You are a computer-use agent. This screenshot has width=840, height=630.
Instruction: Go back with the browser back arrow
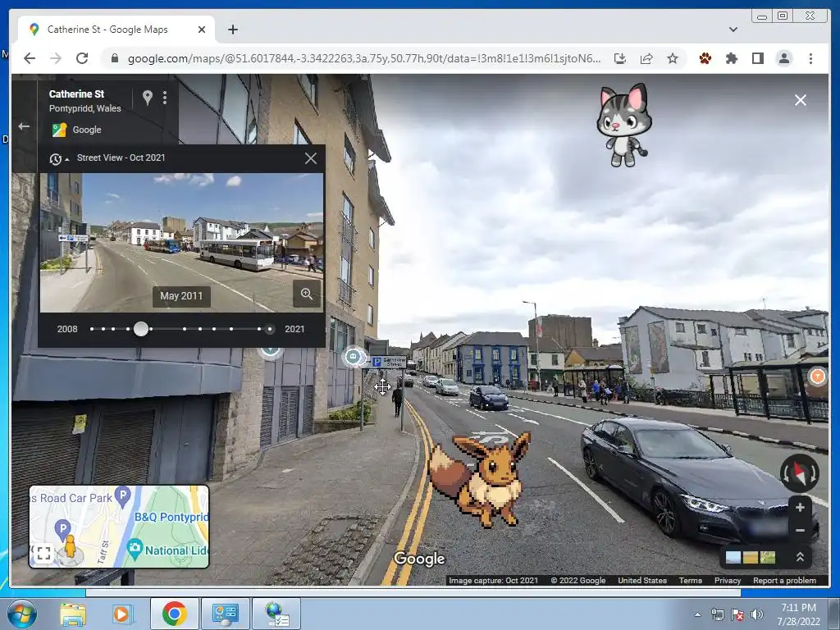[x=30, y=58]
